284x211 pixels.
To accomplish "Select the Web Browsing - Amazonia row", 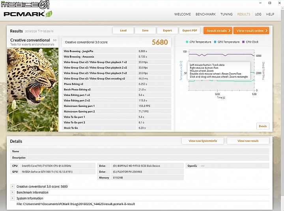I will click(x=116, y=56).
